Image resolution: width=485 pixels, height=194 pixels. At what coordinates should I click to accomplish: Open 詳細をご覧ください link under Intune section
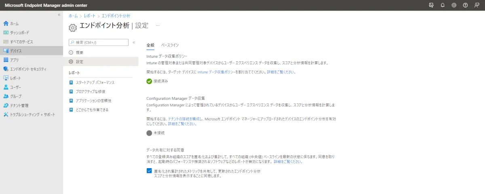pos(281,72)
